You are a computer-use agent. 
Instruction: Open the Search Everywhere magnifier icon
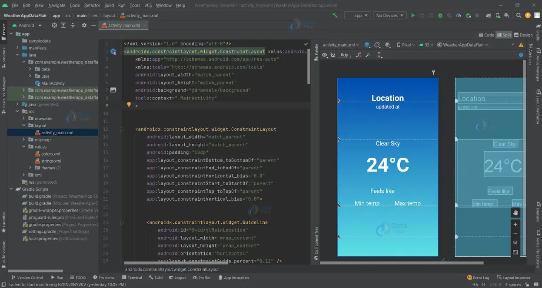519,15
